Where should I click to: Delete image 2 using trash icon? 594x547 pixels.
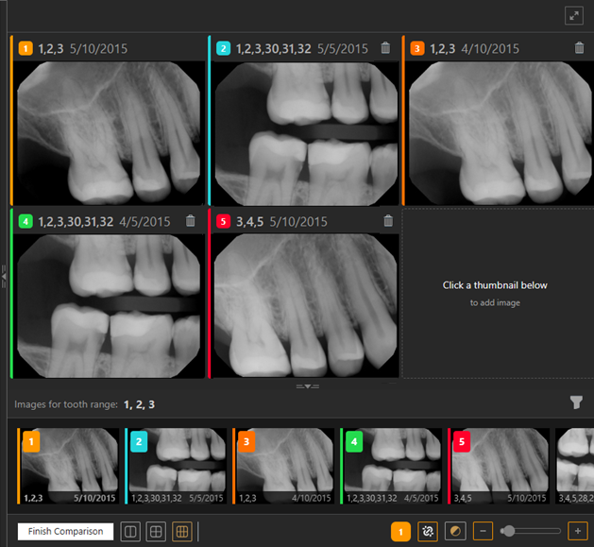[x=384, y=48]
